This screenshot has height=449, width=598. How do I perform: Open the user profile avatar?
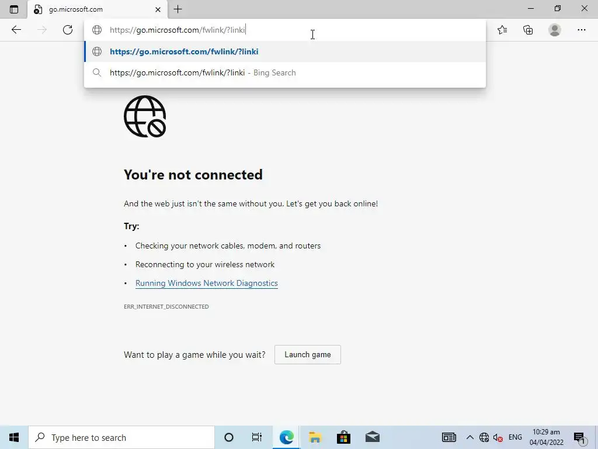[x=555, y=30]
